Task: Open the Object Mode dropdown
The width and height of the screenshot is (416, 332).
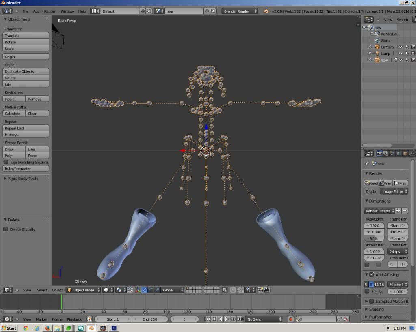Action: (x=83, y=290)
